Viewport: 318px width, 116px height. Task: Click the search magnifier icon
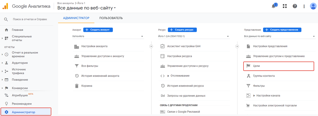point(6,19)
